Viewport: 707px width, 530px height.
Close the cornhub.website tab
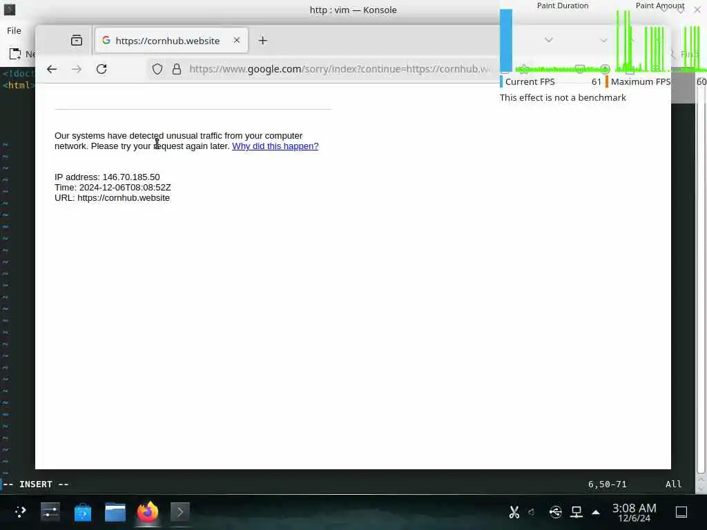pos(237,40)
